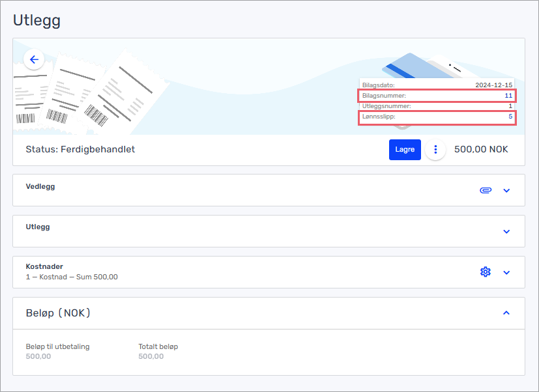Screen dimensions: 539x392
Task: Expand the Kostnader section chevron
Action: coord(506,272)
